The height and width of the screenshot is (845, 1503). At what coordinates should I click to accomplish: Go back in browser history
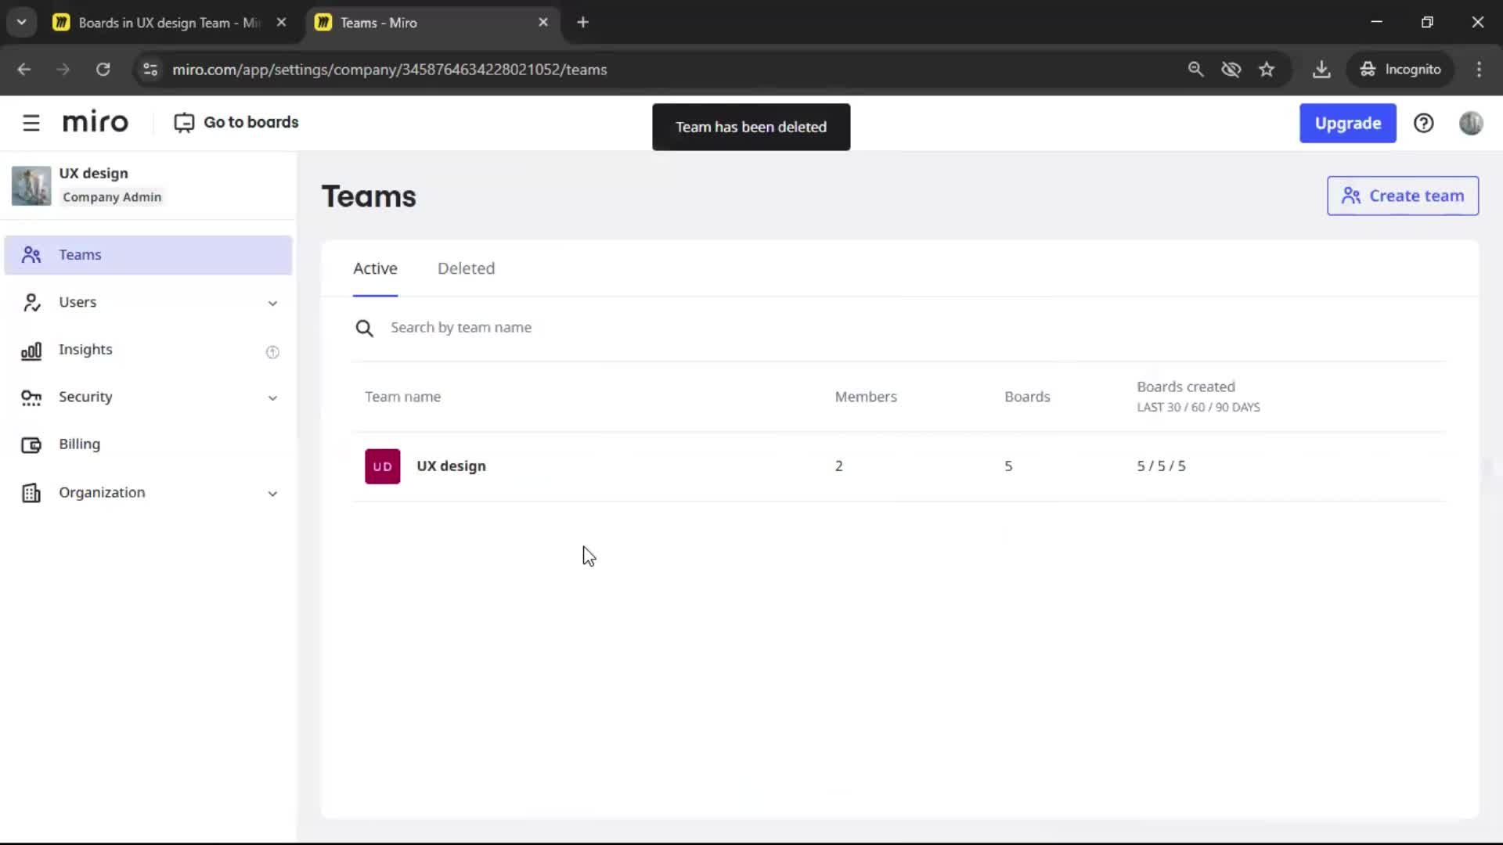[x=24, y=70]
